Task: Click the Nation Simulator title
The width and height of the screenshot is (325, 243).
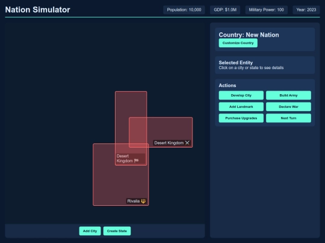Action: point(37,10)
